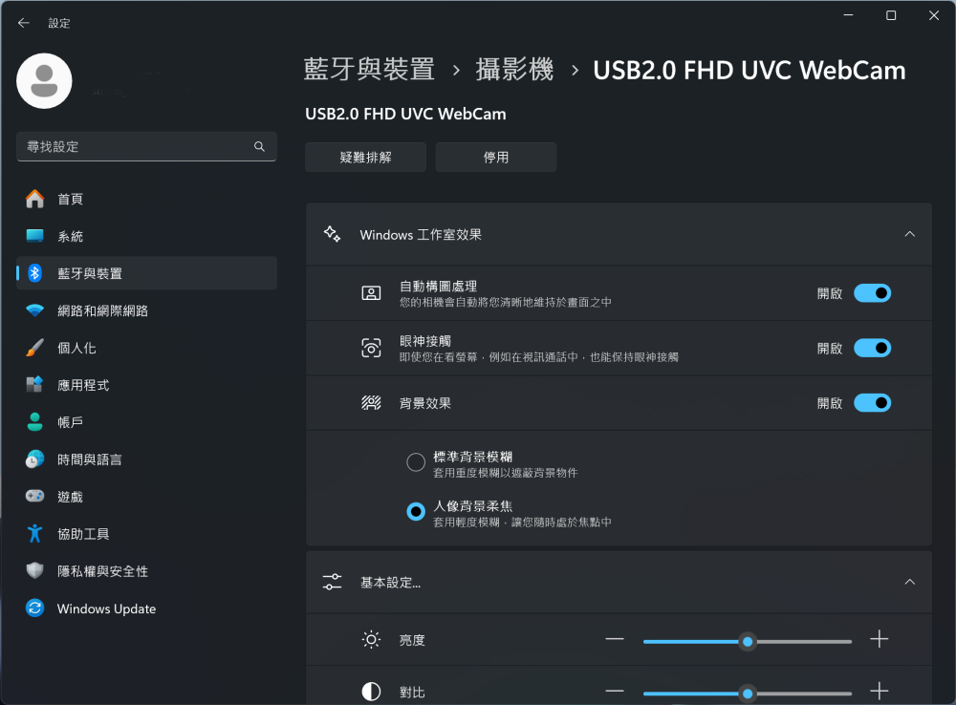This screenshot has height=705, width=956.
Task: Click the 藍牙與裝置 breadcrumb link
Action: tap(369, 70)
